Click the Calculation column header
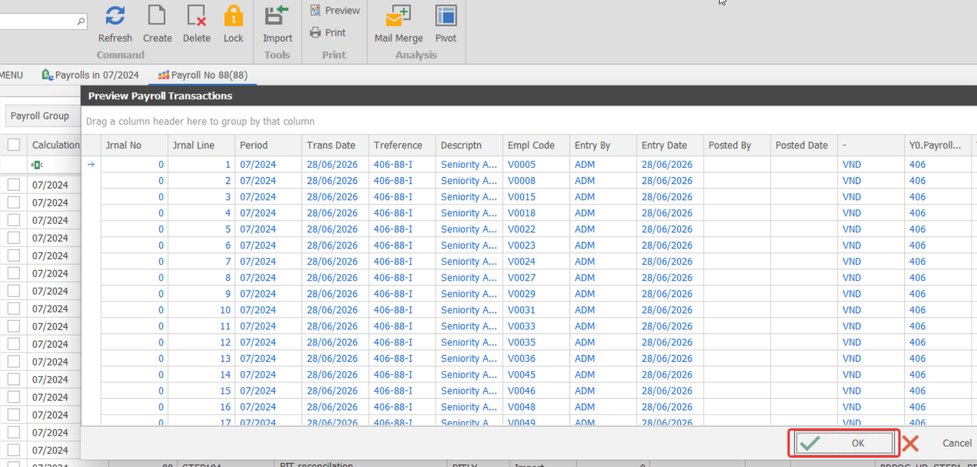Screen dimensions: 977x467 coord(55,145)
